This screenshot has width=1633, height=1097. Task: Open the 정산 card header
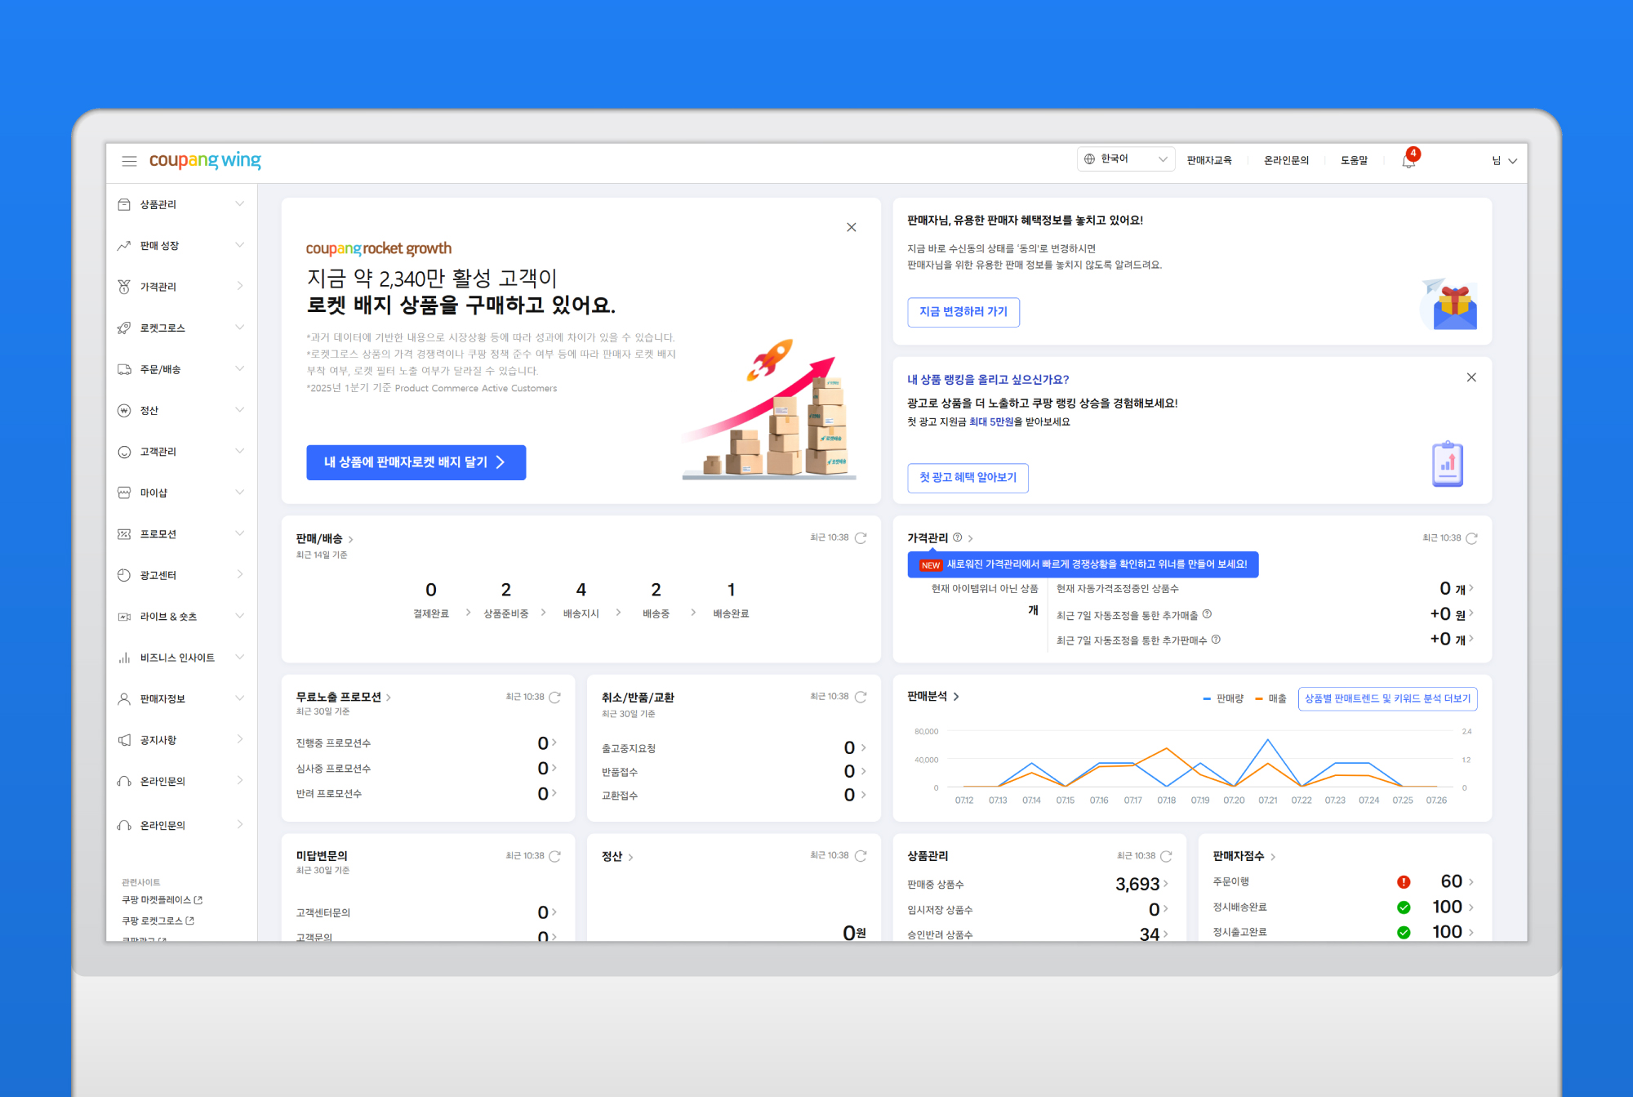[617, 856]
